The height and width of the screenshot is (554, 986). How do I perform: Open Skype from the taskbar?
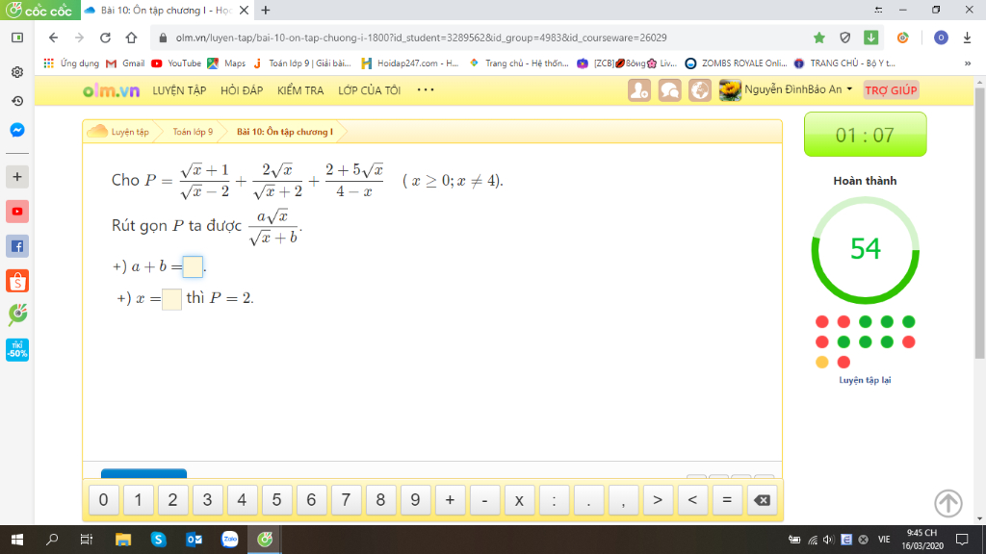click(158, 539)
